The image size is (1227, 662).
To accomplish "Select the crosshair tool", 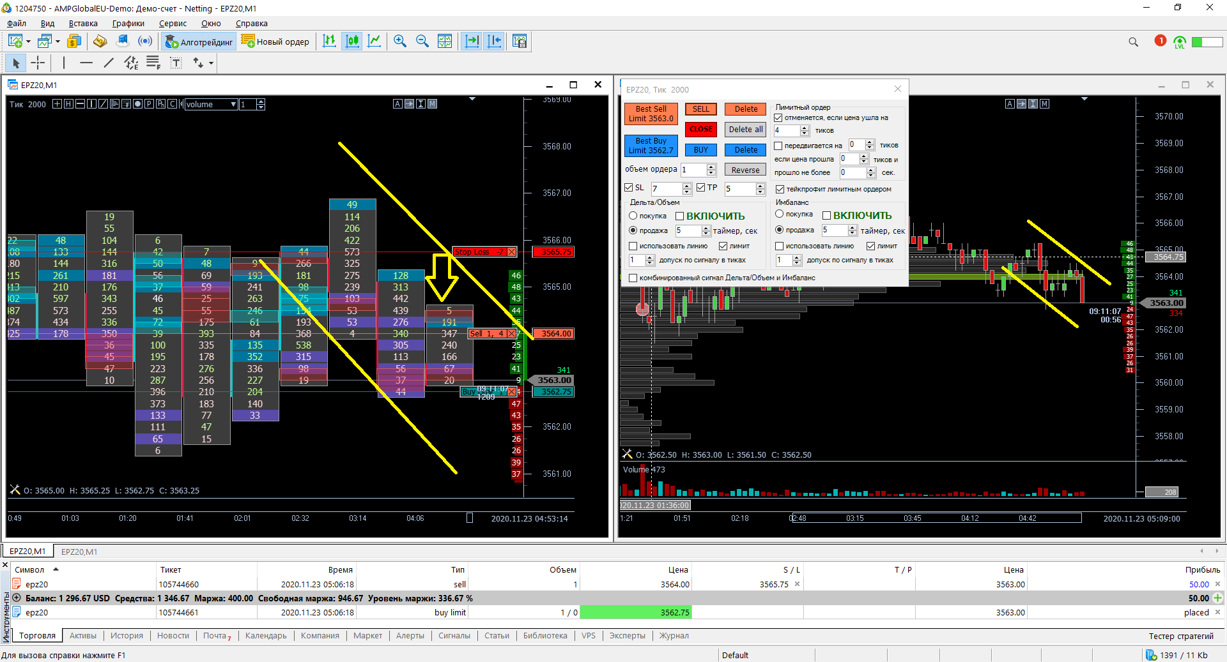I will (x=38, y=63).
